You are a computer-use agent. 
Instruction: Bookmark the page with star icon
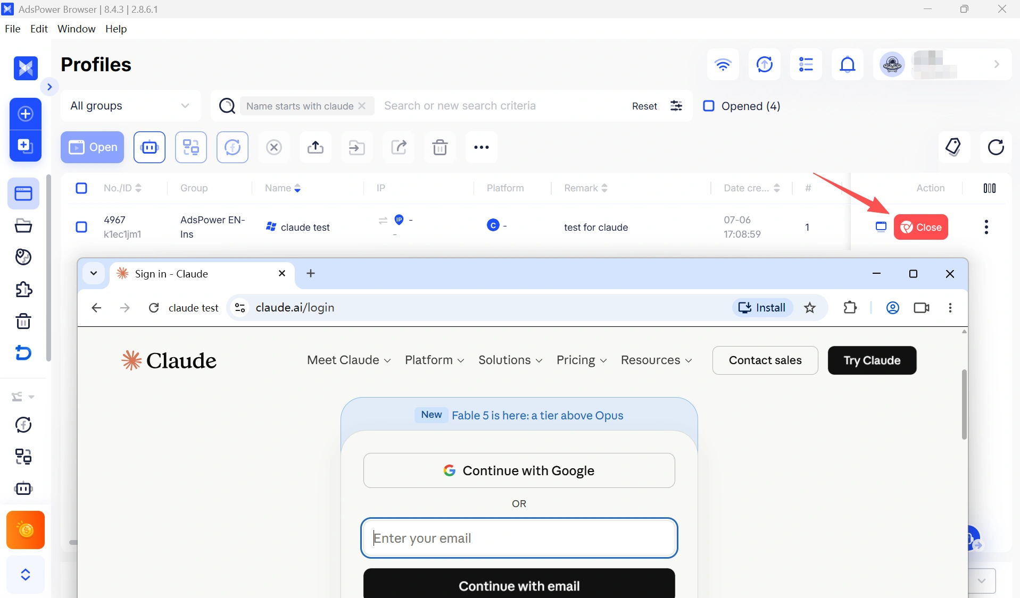(810, 308)
